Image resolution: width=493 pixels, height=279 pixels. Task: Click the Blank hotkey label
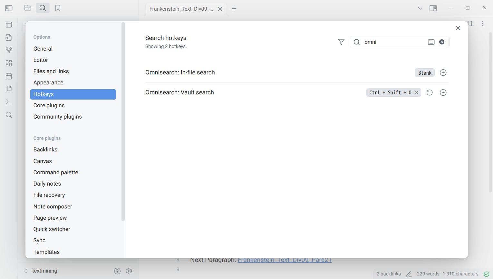tap(425, 73)
